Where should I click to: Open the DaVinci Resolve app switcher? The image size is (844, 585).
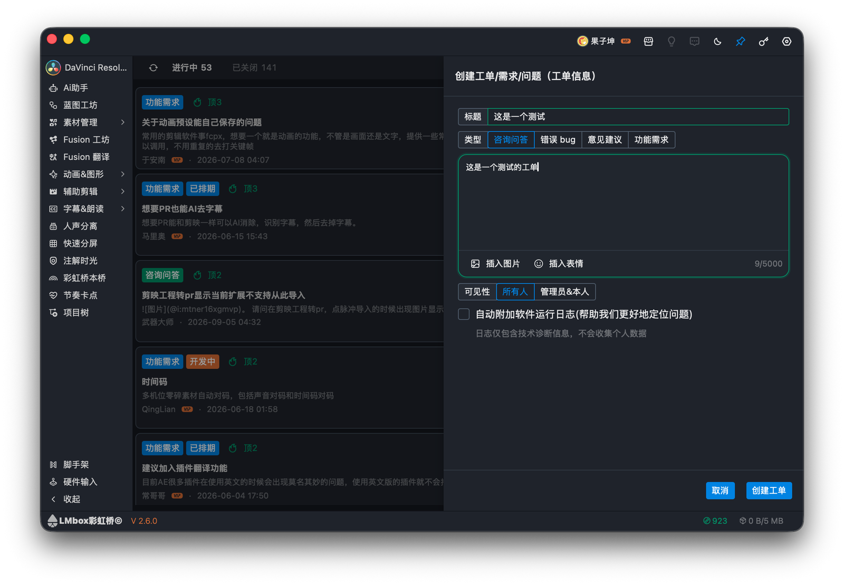pyautogui.click(x=87, y=68)
